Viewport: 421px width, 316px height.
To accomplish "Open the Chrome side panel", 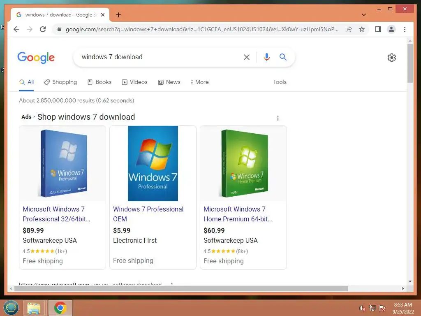I will (x=378, y=29).
